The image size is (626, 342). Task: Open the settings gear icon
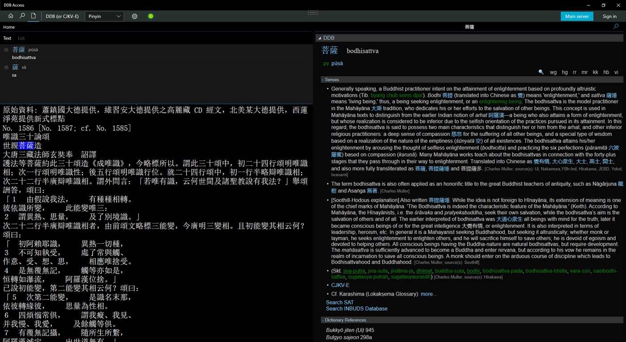[134, 16]
